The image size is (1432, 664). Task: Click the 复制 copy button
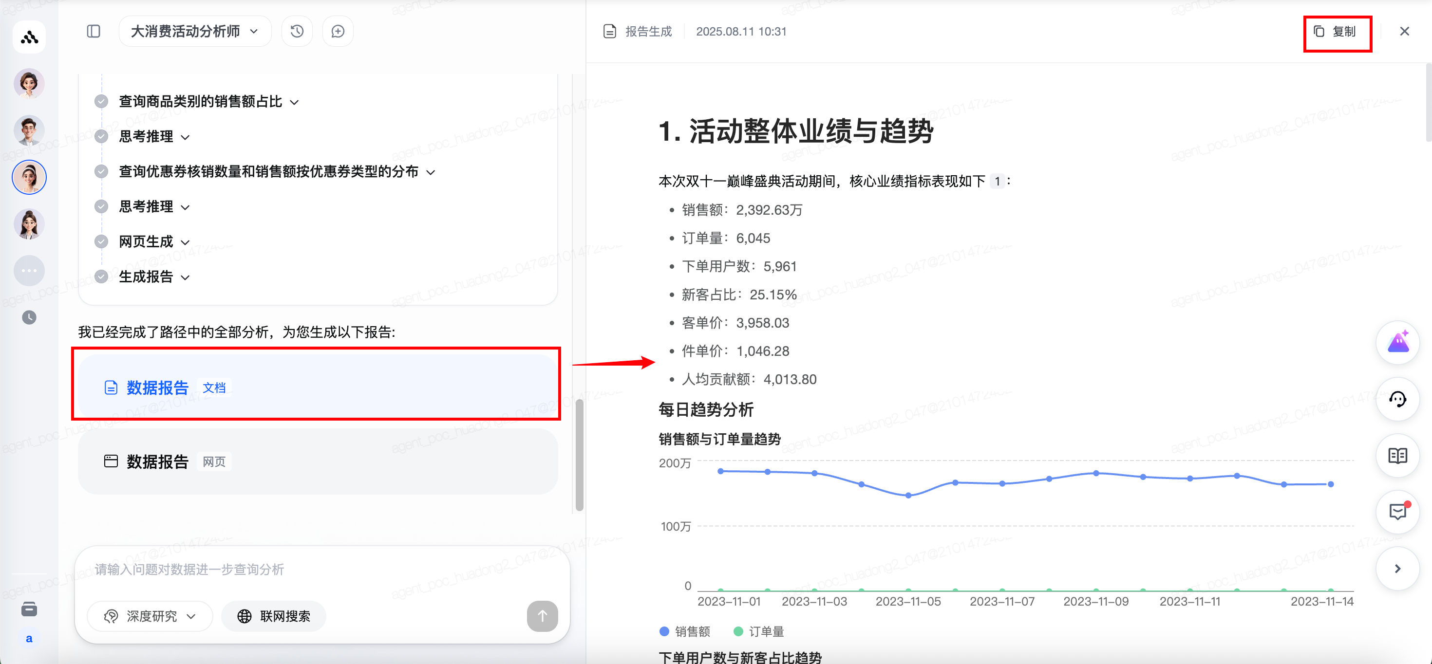(1335, 32)
